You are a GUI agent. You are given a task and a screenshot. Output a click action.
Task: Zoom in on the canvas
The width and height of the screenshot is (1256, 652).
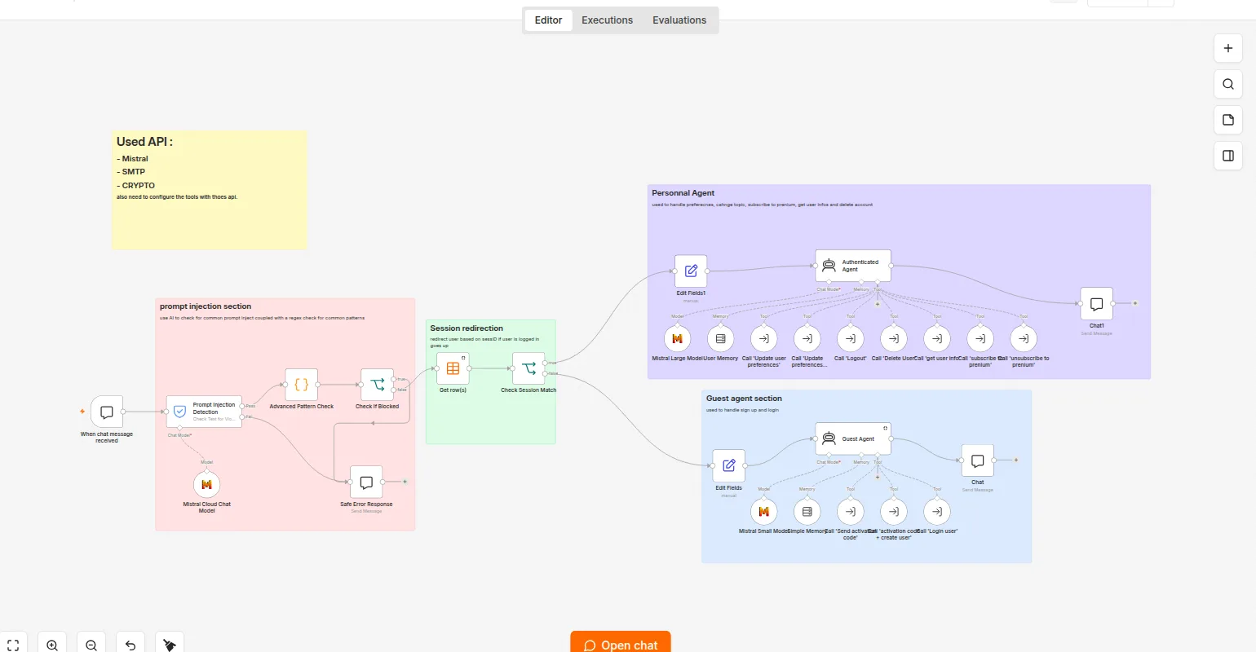(x=52, y=644)
